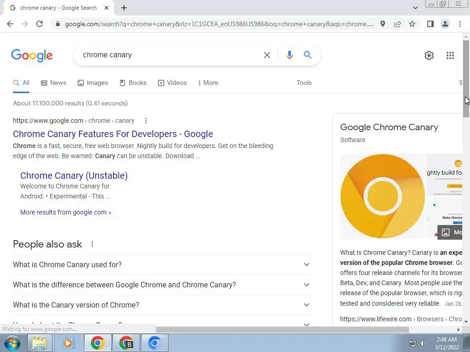Open Google quick settings gear

(429, 55)
